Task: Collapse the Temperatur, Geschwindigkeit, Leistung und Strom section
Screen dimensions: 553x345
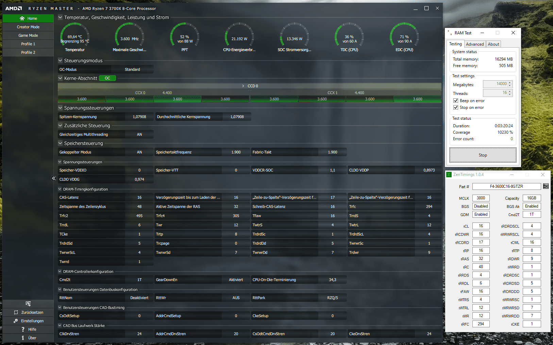Action: [60, 17]
